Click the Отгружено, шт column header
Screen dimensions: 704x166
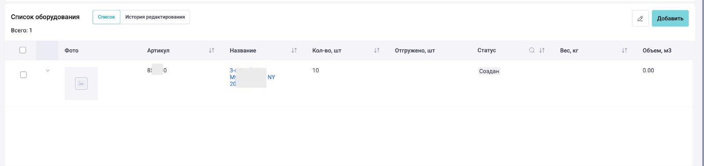415,51
